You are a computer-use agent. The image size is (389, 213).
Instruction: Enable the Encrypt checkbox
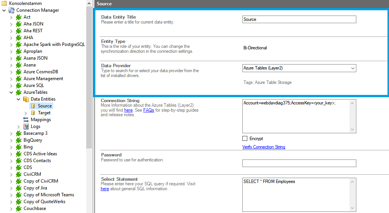245,139
